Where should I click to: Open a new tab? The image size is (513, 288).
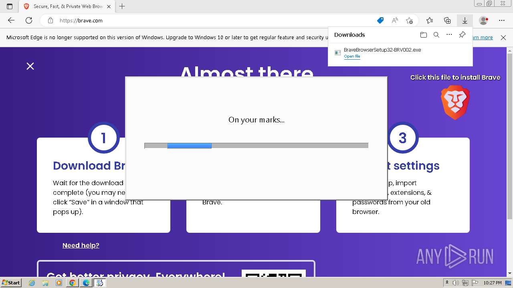(x=122, y=6)
